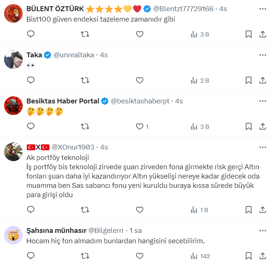Expand options menu for Şahsına münhasır's tweet

[262, 231]
